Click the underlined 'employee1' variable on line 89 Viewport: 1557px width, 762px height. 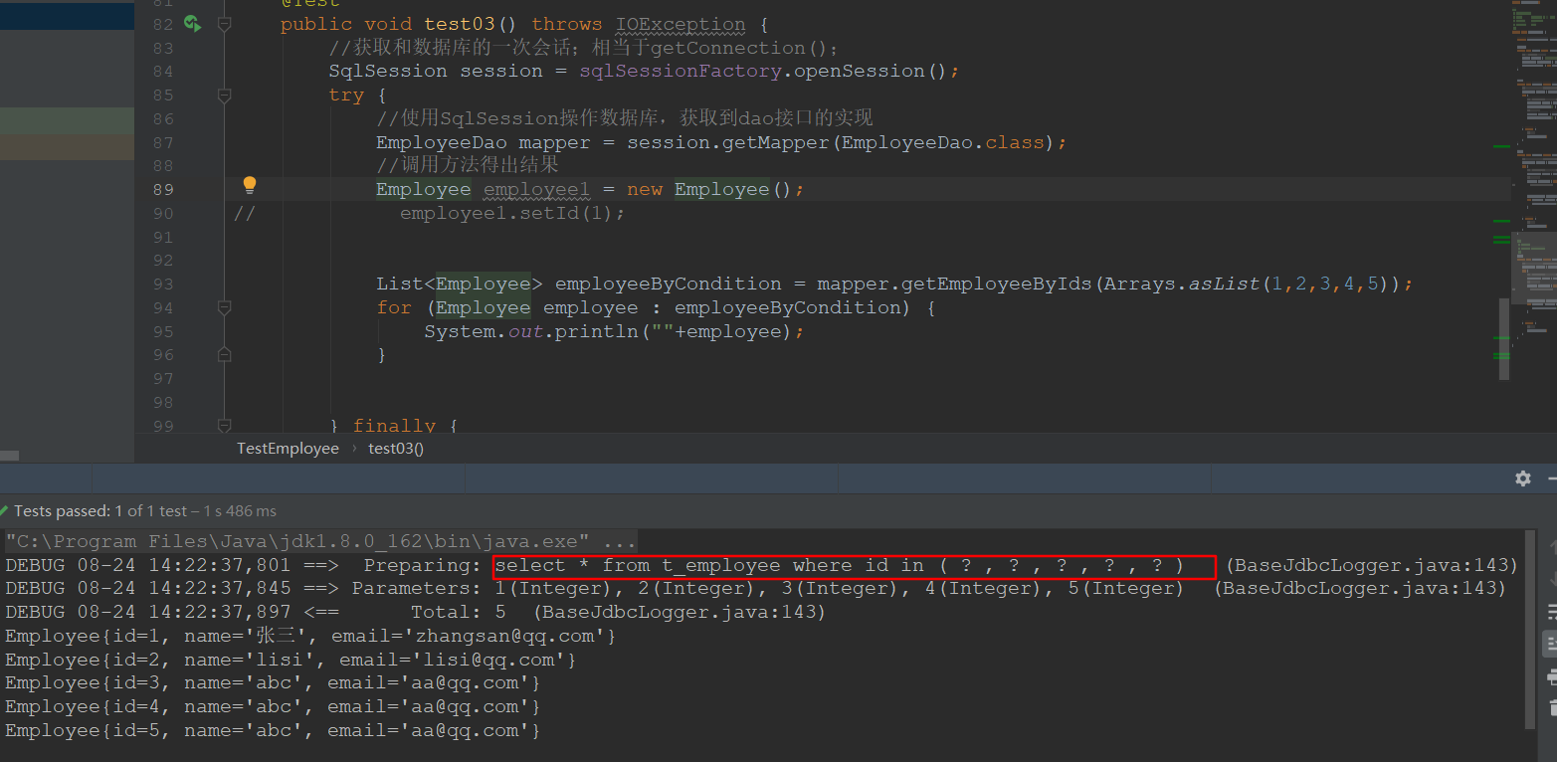pos(537,189)
